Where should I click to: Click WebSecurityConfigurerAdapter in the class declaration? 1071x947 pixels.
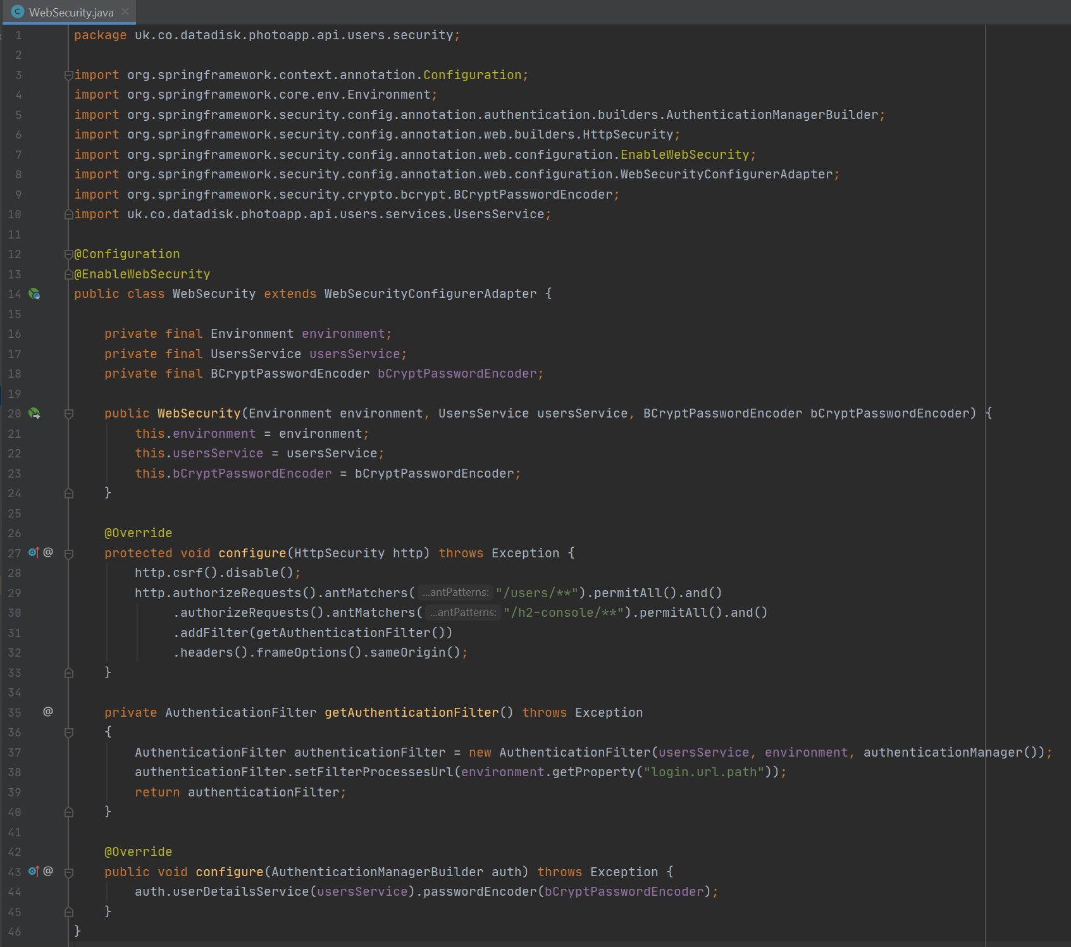pos(430,294)
